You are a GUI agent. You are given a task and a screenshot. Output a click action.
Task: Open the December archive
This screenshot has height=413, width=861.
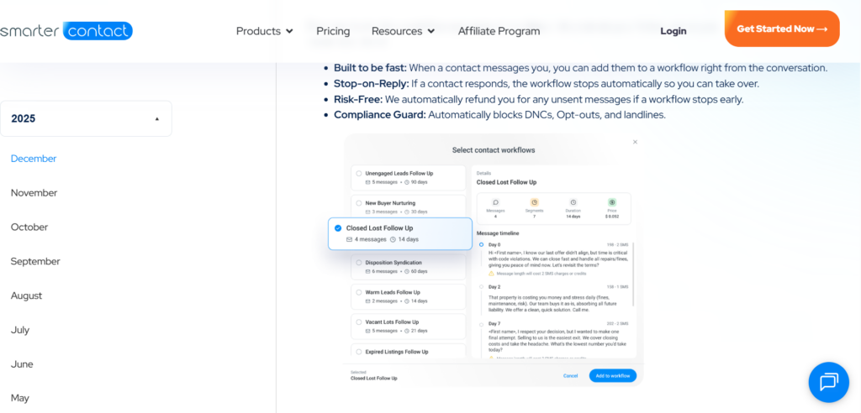point(34,159)
